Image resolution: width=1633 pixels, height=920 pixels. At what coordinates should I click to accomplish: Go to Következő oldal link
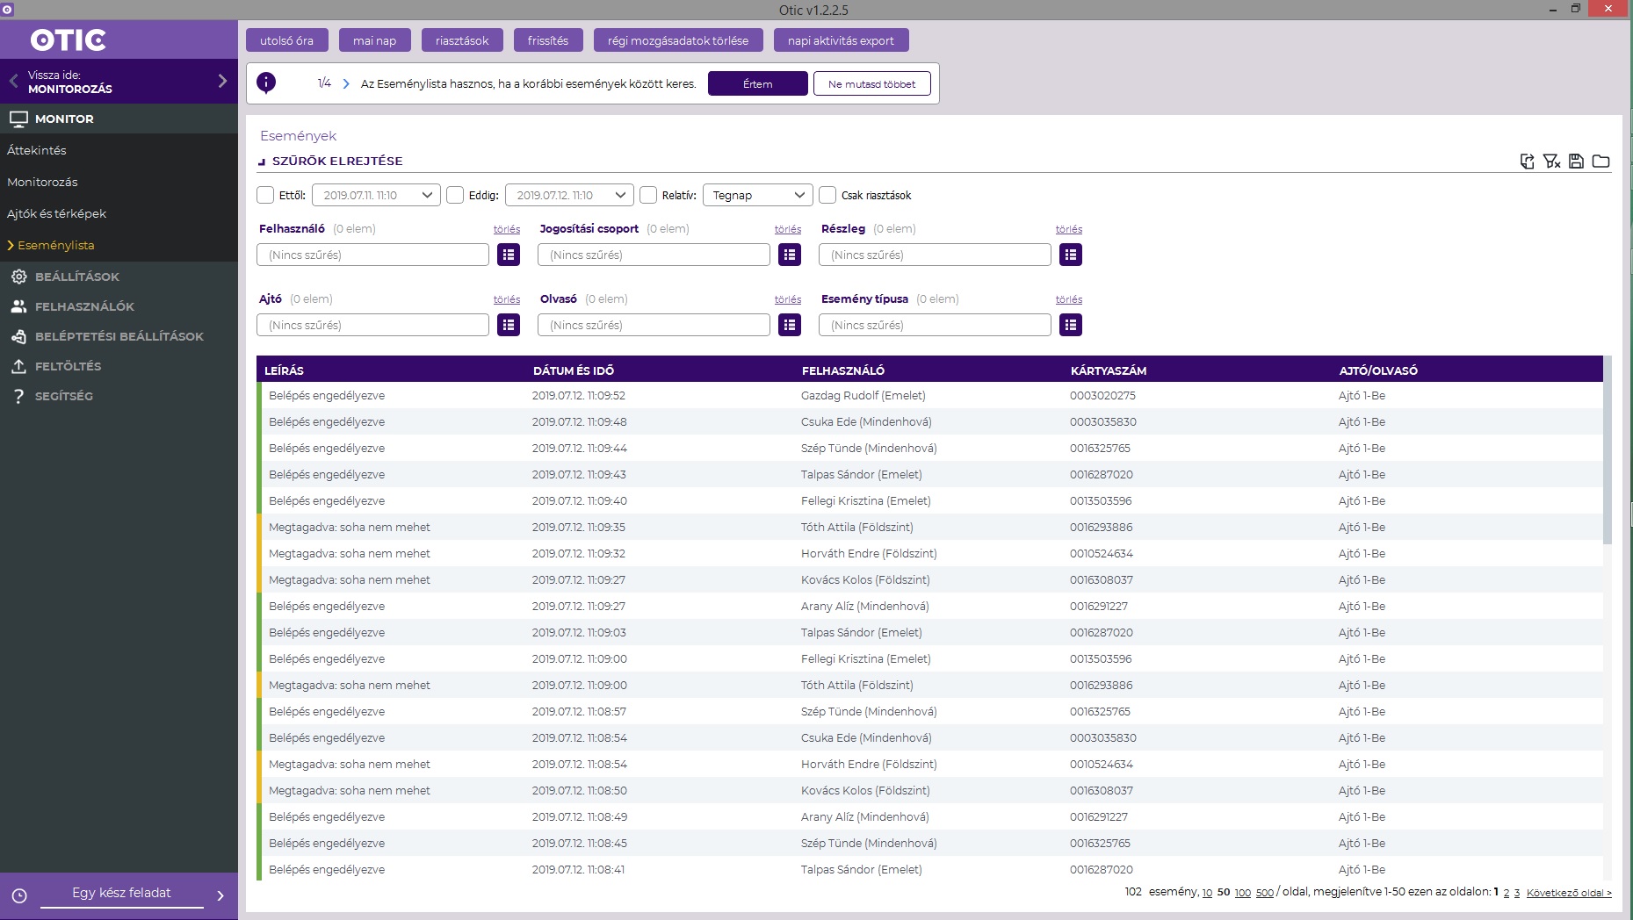click(1569, 893)
